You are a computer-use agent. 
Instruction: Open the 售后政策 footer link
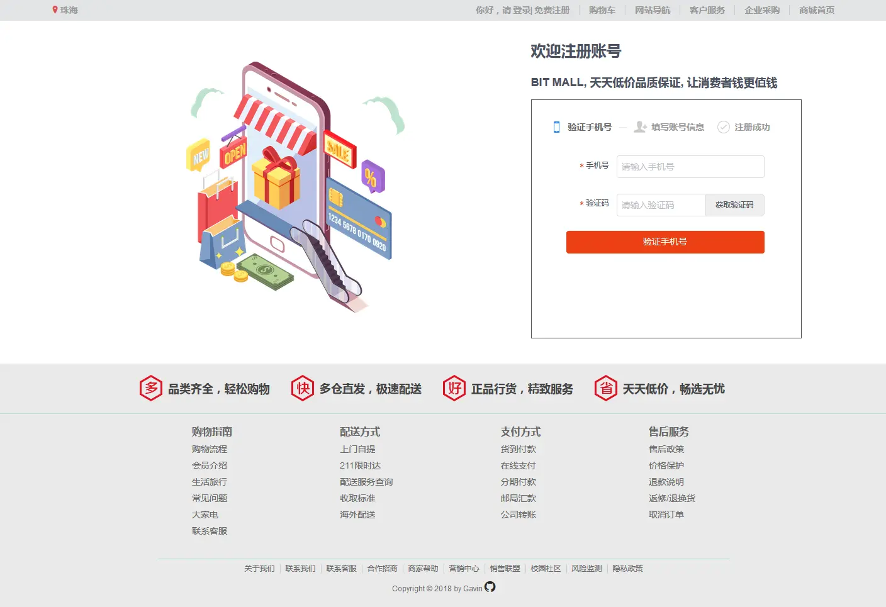pos(666,448)
